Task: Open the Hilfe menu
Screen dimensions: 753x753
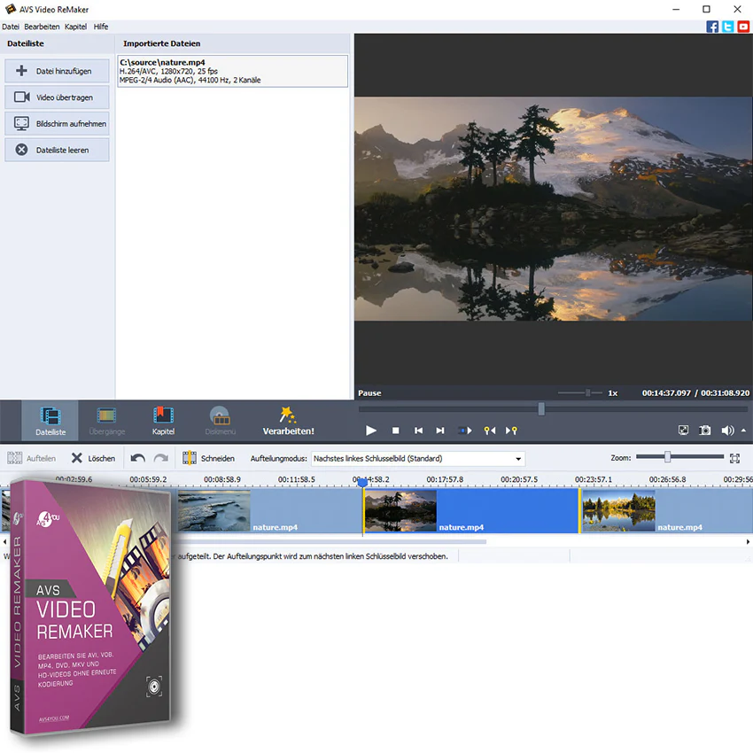Action: tap(101, 27)
